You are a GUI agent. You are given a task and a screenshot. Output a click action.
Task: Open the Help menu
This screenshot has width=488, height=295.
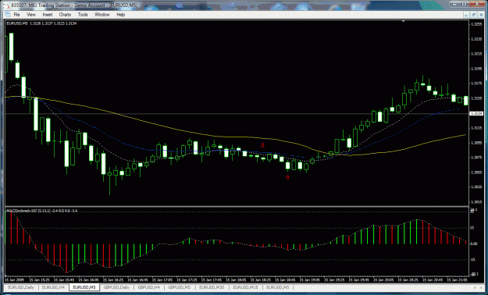121,15
